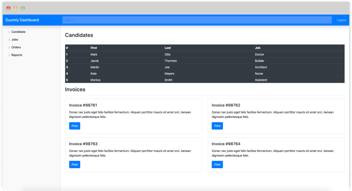
Task: Click the Invoice #98762 card title
Action: click(x=226, y=105)
